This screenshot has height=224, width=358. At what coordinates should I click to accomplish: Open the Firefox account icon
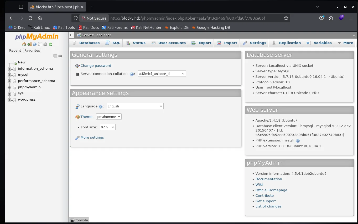(321, 18)
